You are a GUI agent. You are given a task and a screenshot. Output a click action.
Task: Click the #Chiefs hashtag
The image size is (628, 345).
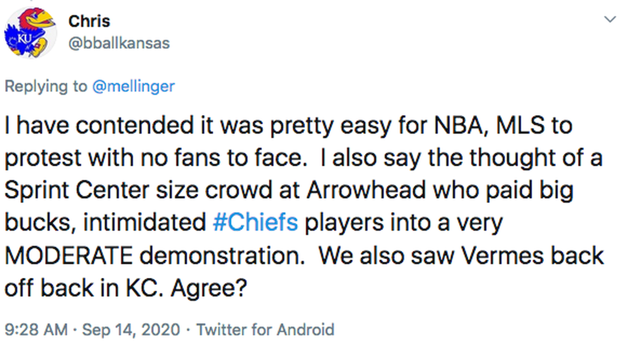point(255,222)
